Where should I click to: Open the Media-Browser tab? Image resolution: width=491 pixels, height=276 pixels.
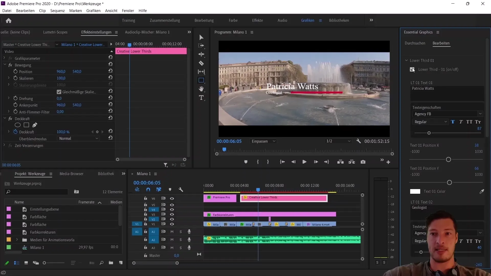71,174
